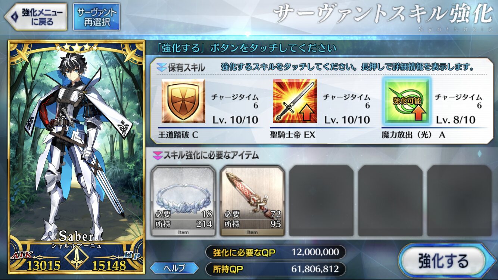This screenshot has height=280, width=498.
Task: Click the 強化に必要なQP cost field
Action: [x=276, y=252]
